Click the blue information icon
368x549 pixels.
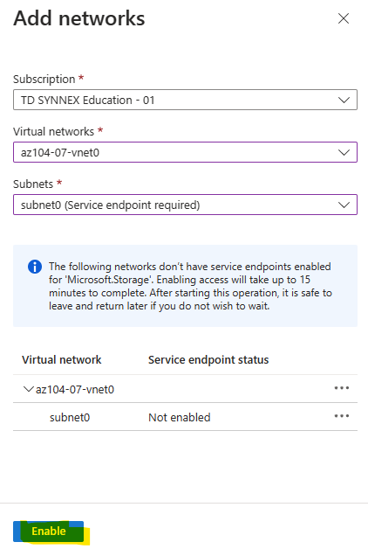tap(35, 268)
